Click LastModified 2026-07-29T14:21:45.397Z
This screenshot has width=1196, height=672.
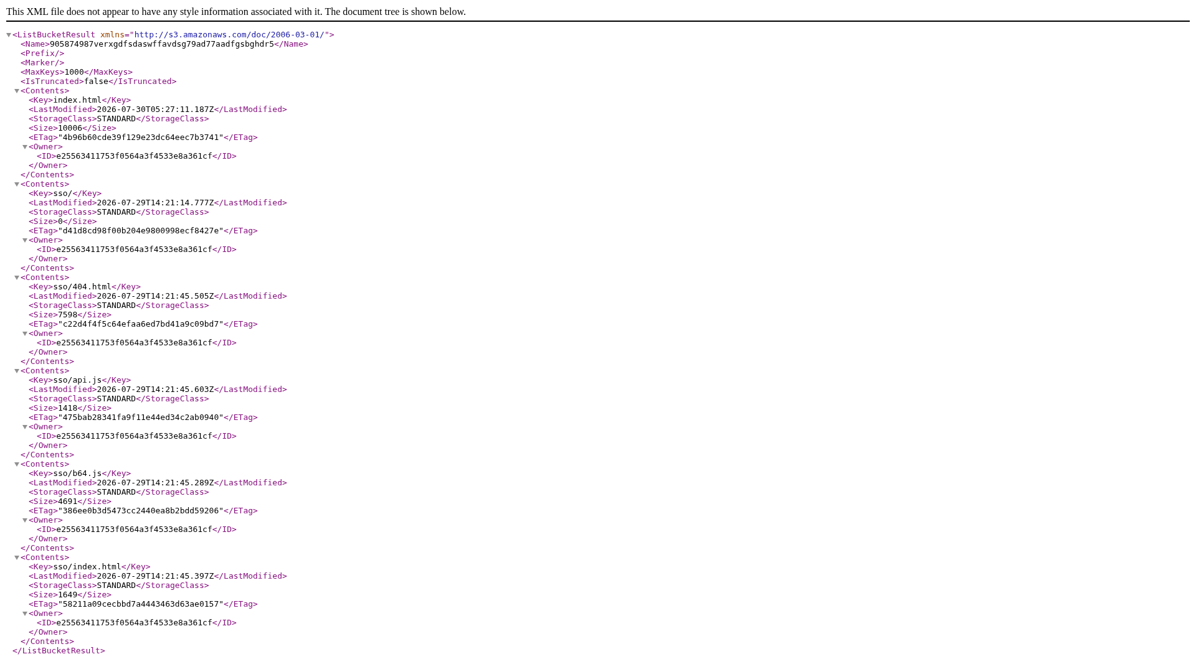point(155,576)
